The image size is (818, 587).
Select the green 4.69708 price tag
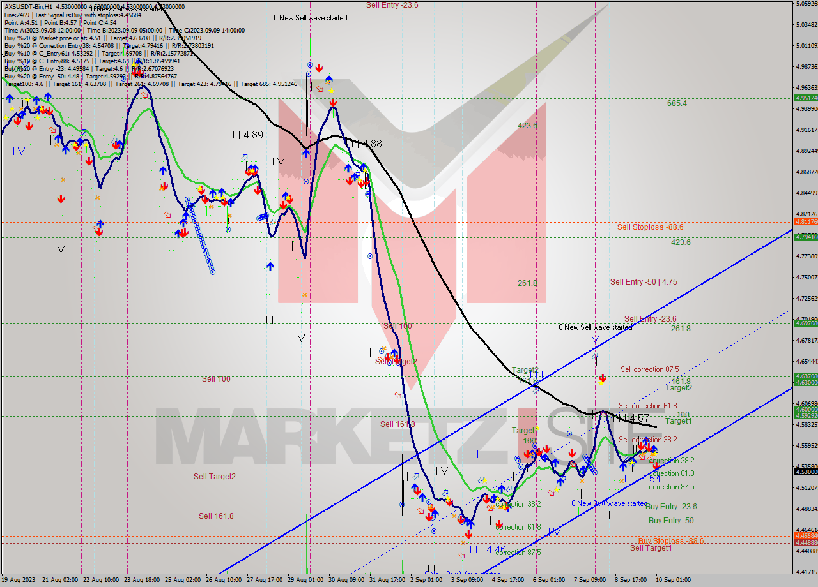(805, 323)
